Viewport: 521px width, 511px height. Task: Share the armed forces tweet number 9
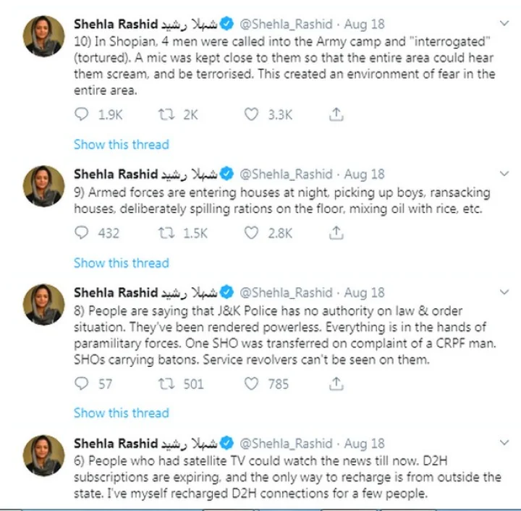(336, 233)
